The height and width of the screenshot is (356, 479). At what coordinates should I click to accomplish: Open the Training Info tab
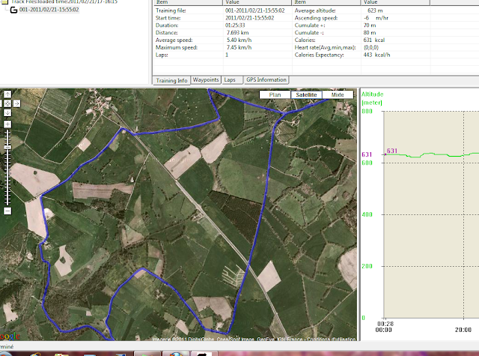[171, 80]
